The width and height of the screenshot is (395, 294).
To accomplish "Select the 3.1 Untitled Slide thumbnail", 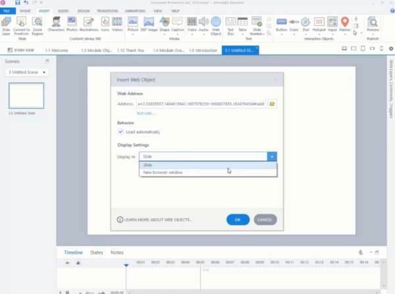I will [x=26, y=96].
